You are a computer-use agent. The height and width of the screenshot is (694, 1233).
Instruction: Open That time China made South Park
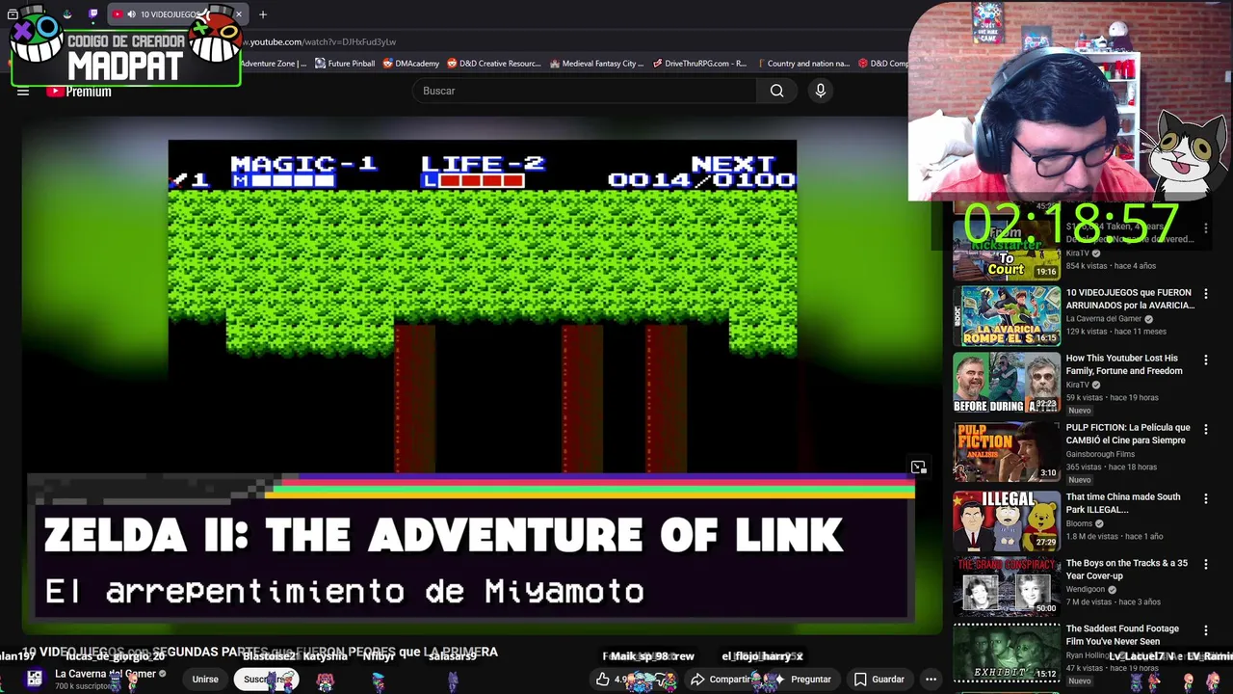1123,503
